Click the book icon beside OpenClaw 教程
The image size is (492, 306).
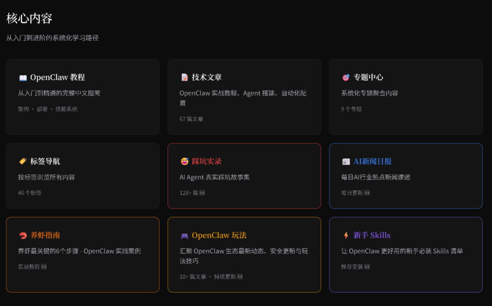click(23, 77)
